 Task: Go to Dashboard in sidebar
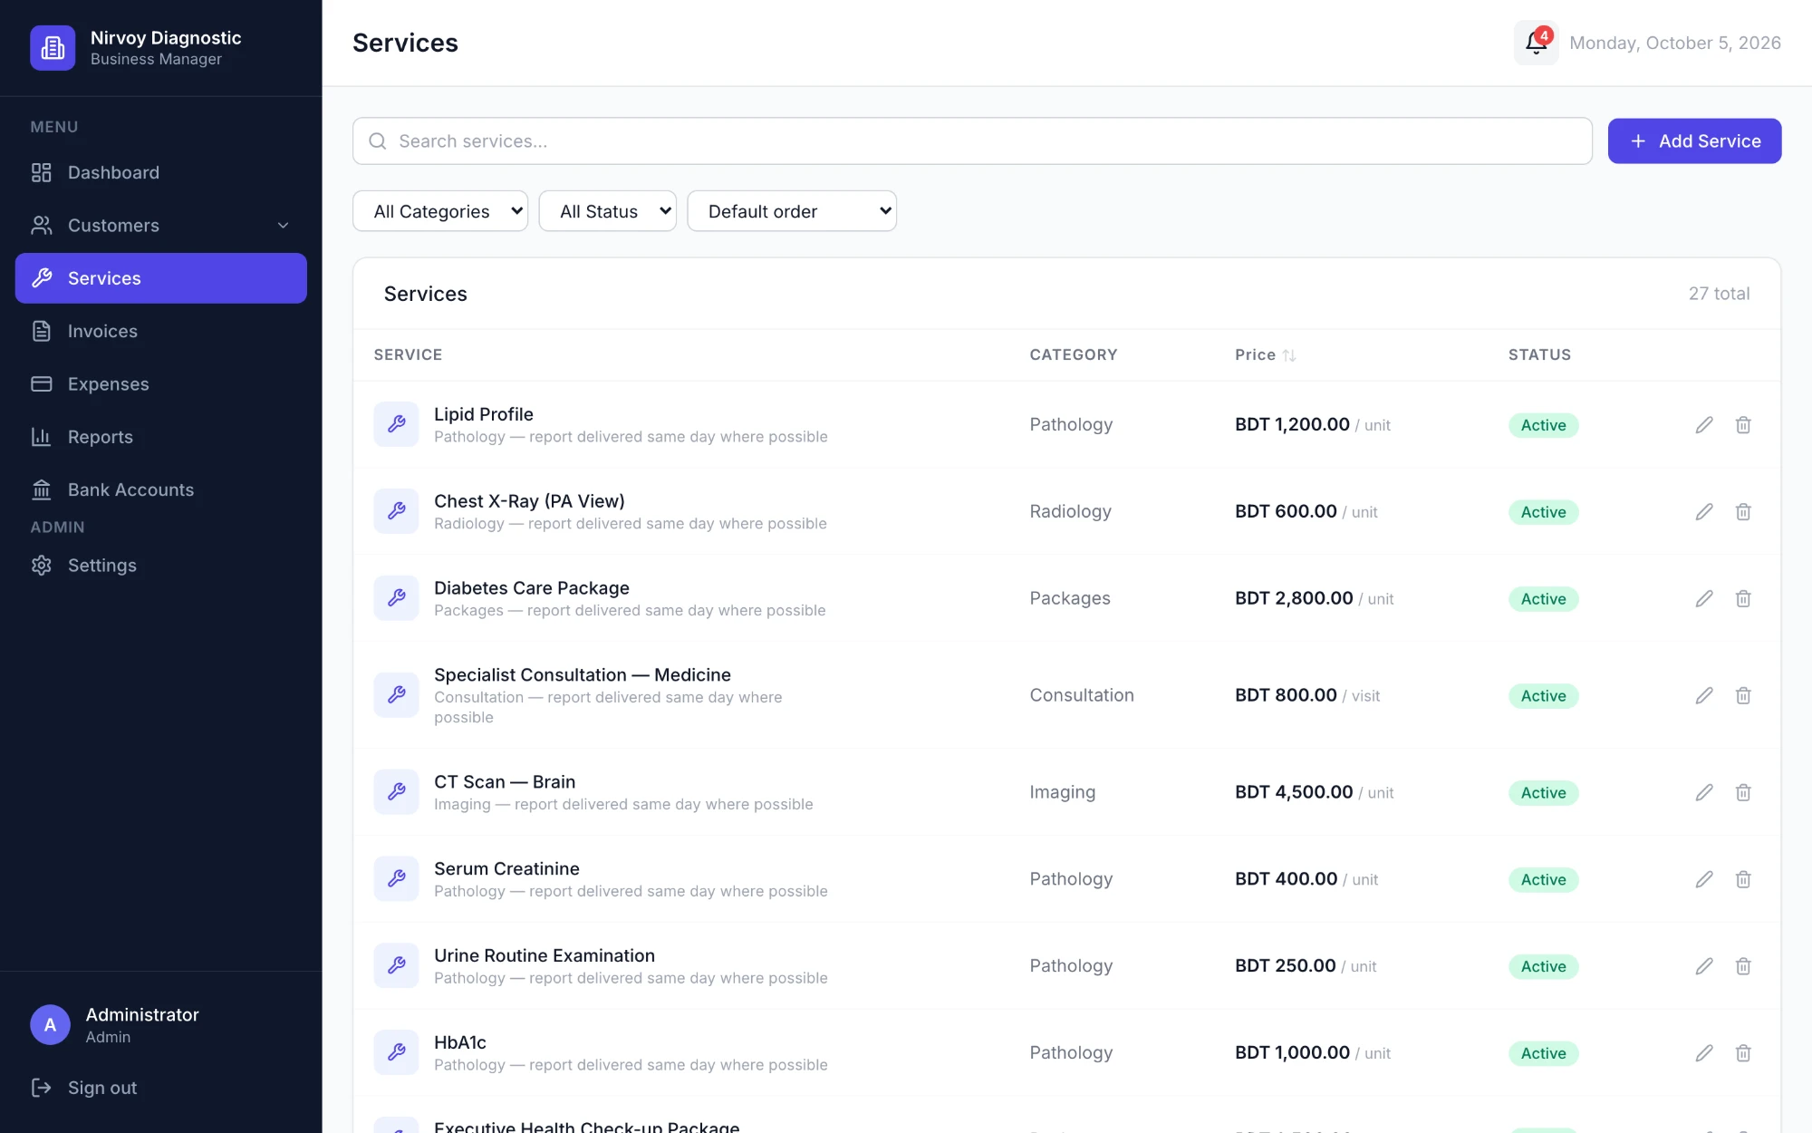(161, 173)
